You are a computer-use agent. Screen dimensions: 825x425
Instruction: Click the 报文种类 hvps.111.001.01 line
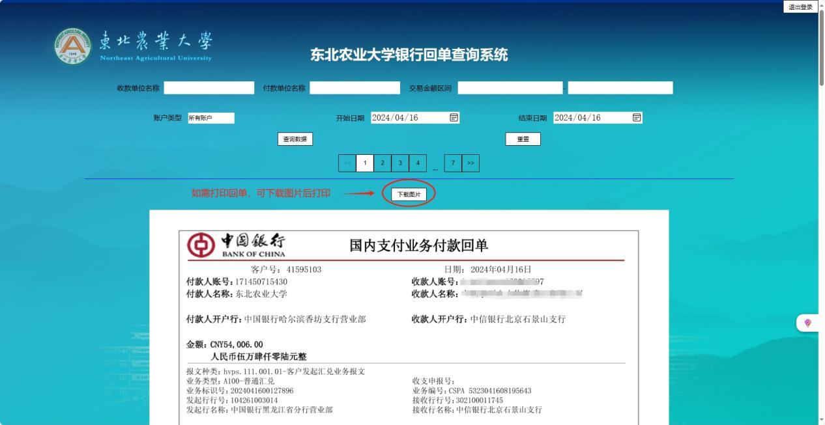coord(276,372)
